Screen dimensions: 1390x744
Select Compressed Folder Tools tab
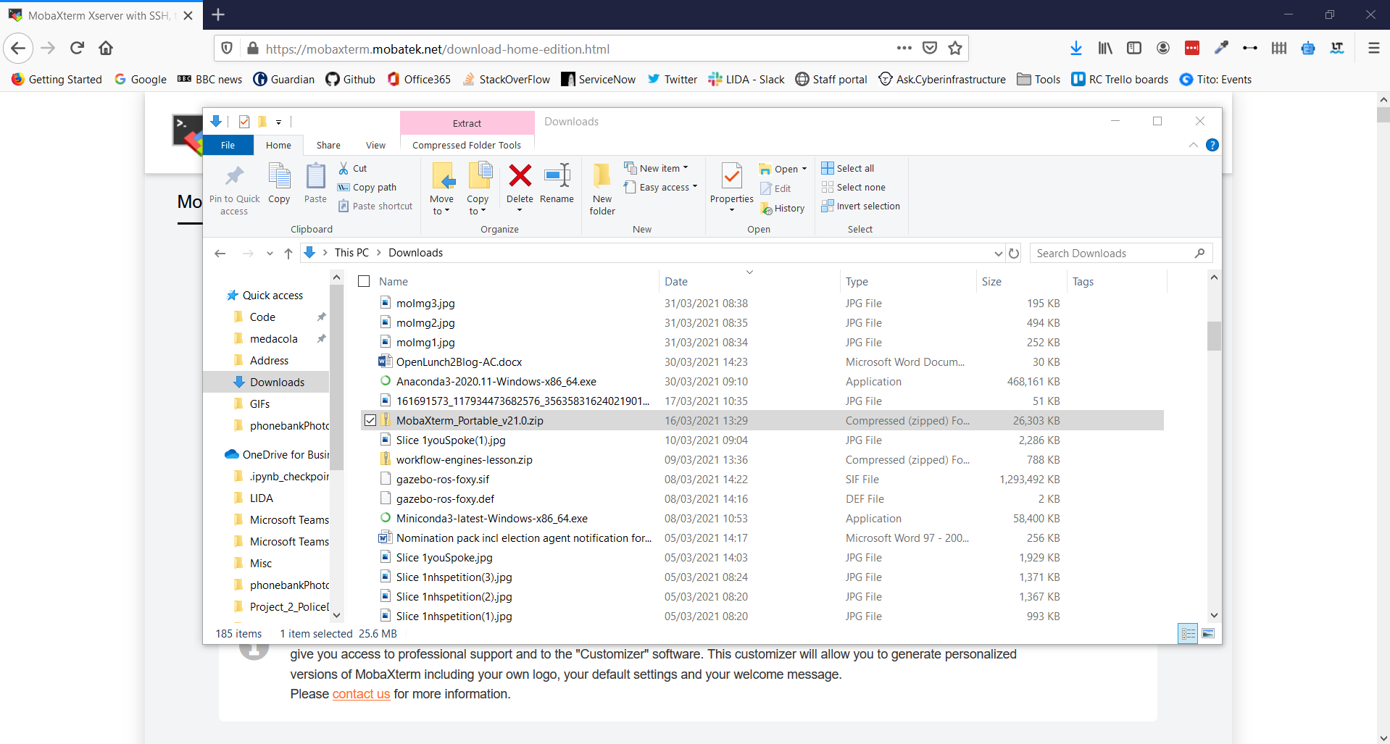467,145
